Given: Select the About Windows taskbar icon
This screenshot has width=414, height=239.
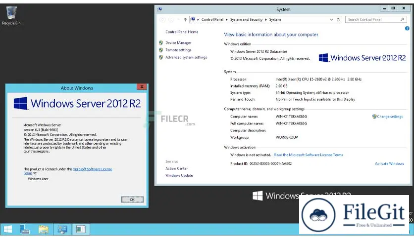Looking at the screenshot, I should (81, 229).
